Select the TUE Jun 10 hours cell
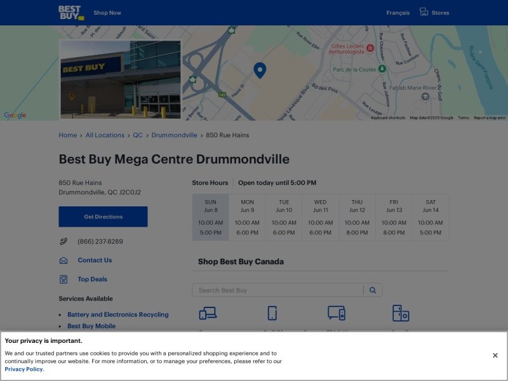 point(284,217)
